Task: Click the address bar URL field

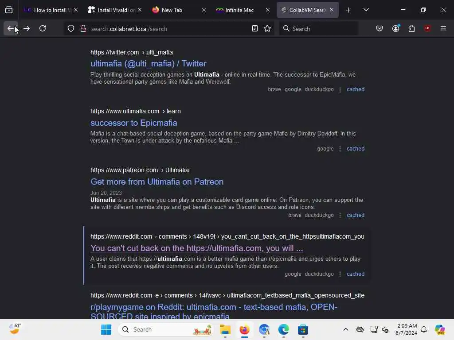Action: 168,29
